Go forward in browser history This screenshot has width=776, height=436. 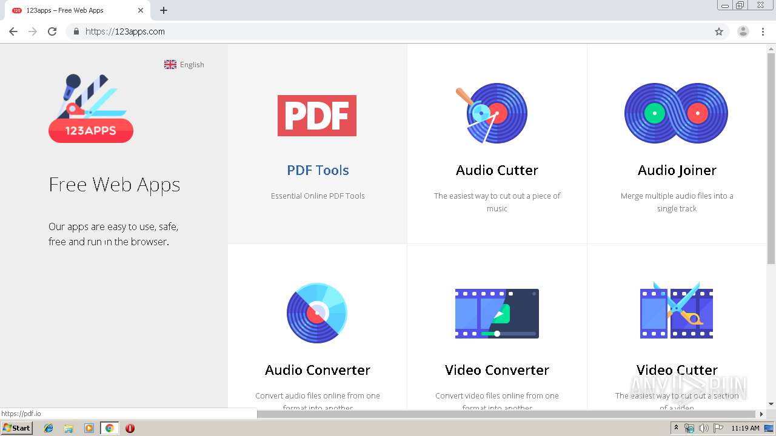click(33, 31)
